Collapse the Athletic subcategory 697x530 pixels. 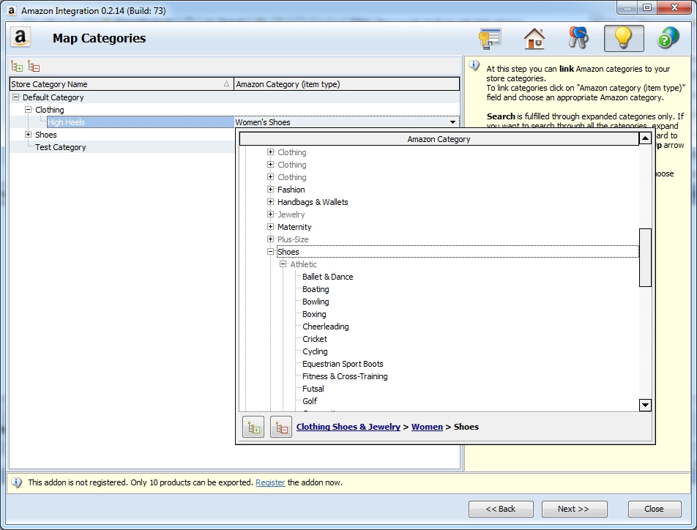pos(283,264)
